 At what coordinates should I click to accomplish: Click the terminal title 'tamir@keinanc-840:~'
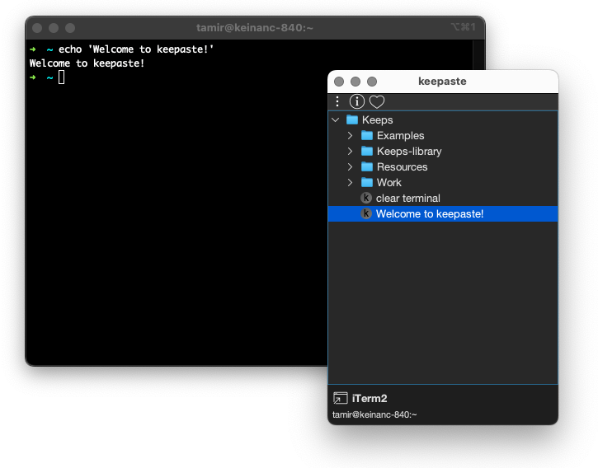point(254,28)
